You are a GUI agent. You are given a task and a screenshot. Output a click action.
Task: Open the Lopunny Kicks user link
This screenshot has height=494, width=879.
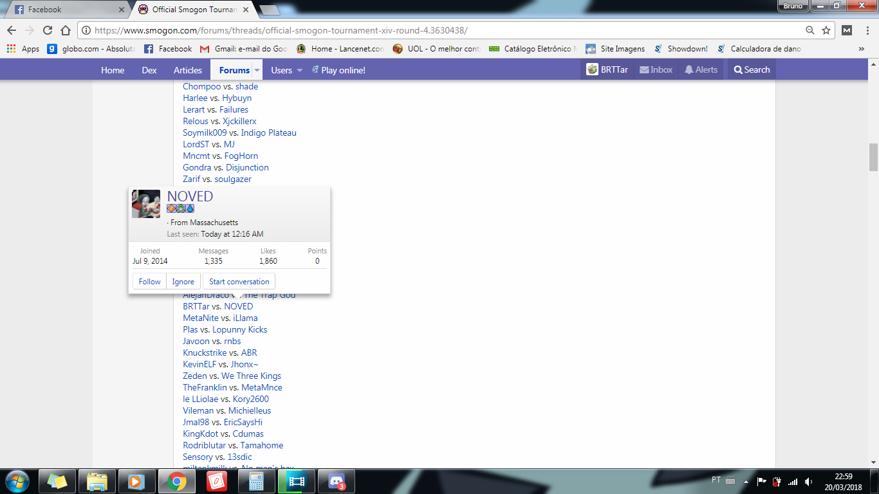click(x=239, y=330)
